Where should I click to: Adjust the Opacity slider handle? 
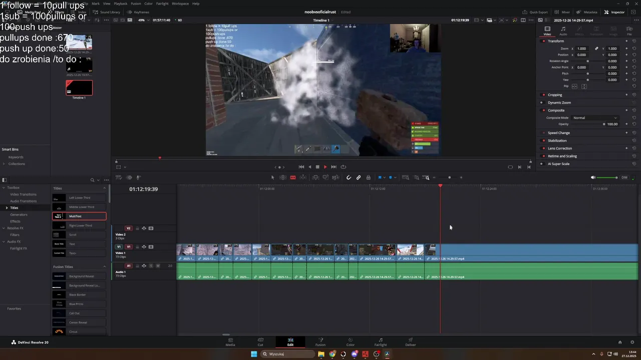[604, 124]
